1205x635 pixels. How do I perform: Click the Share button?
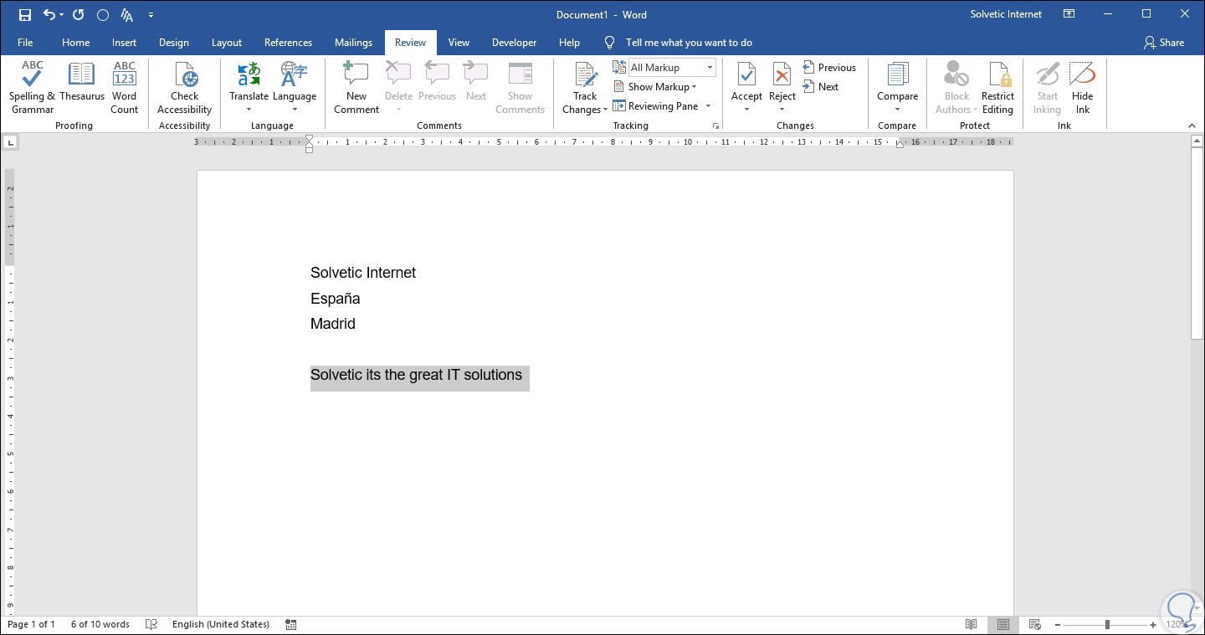pyautogui.click(x=1164, y=43)
